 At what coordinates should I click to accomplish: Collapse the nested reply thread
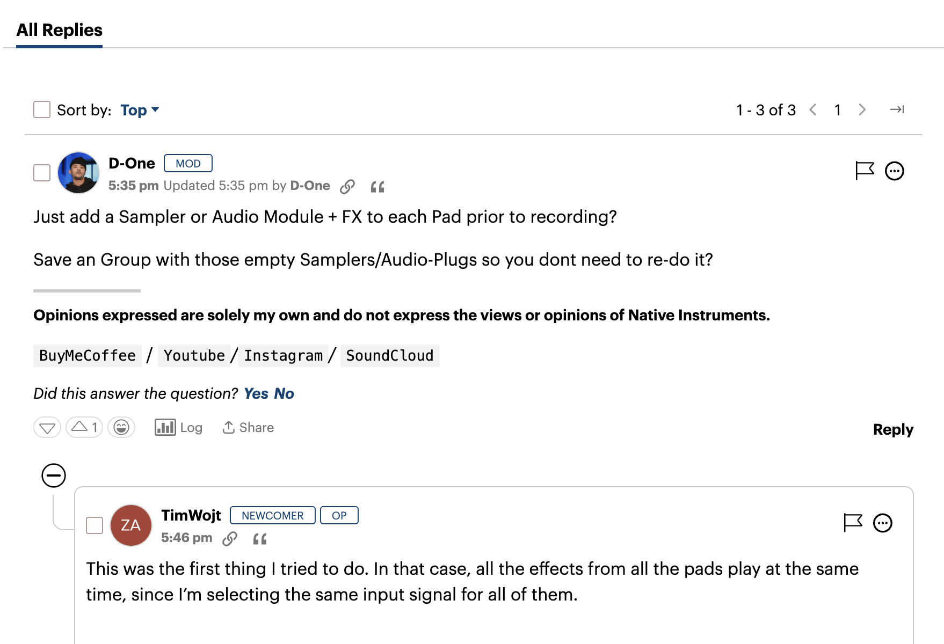tap(54, 475)
